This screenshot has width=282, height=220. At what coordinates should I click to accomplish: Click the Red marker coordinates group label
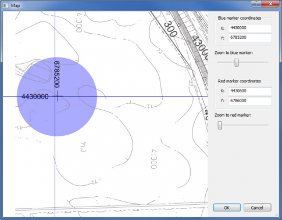(239, 81)
